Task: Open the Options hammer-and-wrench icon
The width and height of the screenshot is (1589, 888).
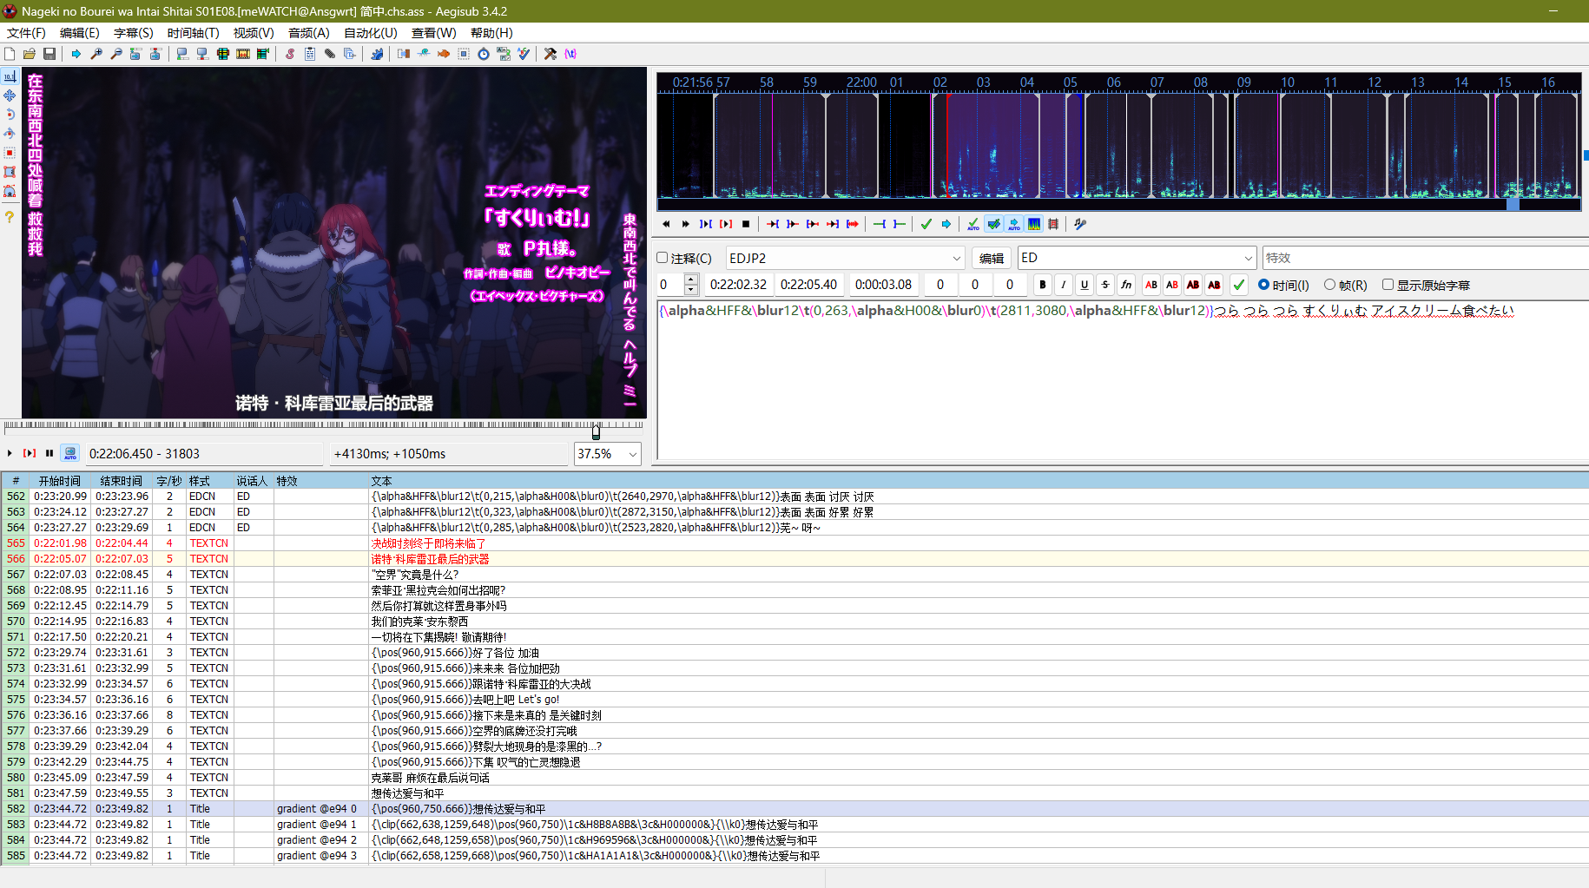Action: [x=551, y=54]
